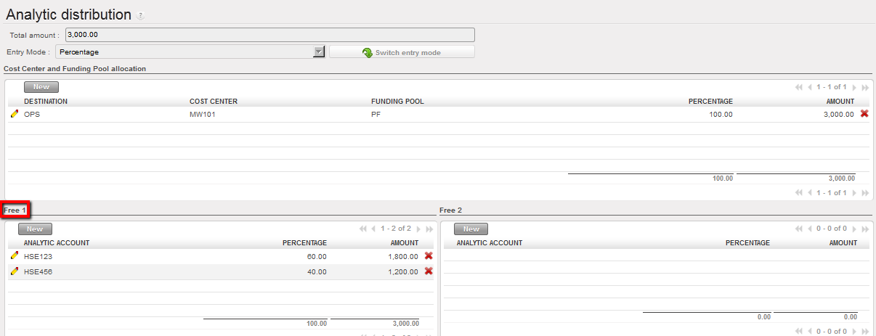Go to next page in top allocation pager

(x=854, y=87)
